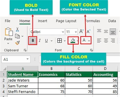This screenshot has height=97, width=120.
Task: Open Font Color dropdown arrow
Action: click(89, 41)
